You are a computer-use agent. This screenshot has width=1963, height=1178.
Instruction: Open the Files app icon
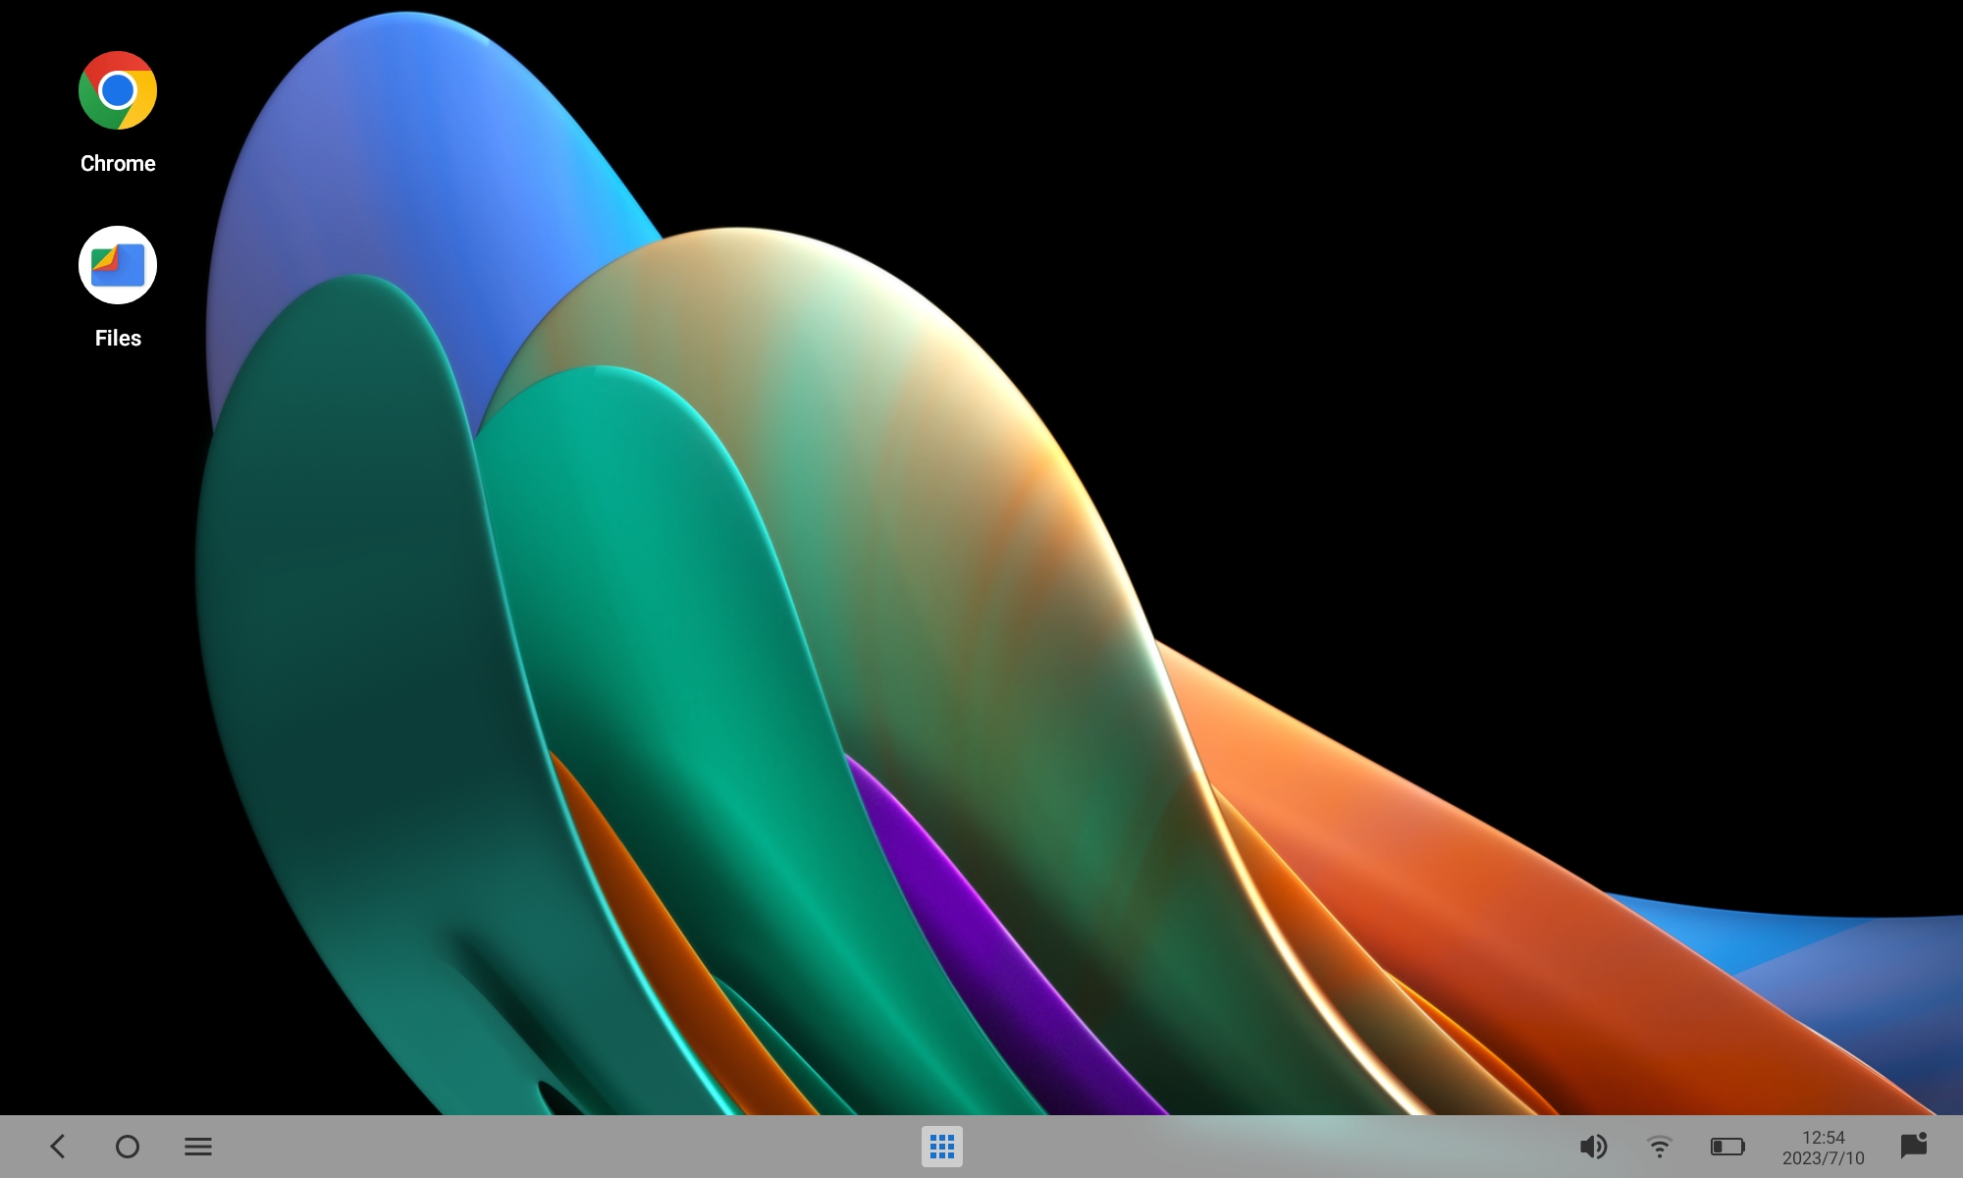tap(118, 265)
